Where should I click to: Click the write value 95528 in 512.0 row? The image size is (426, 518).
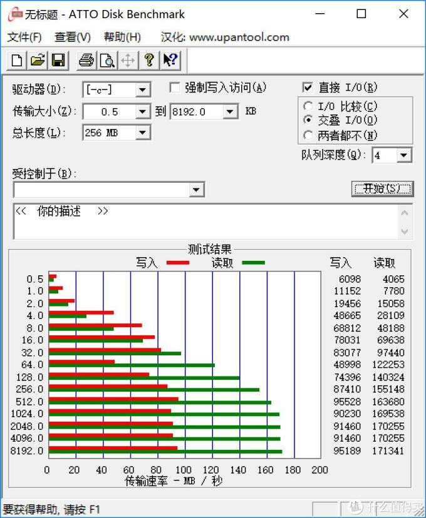coord(347,402)
